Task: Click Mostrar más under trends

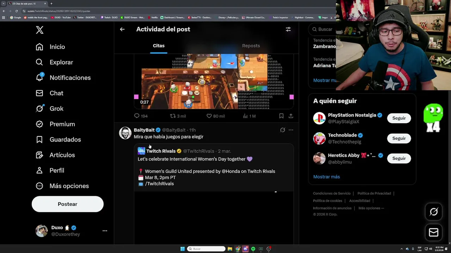Action: [325, 80]
